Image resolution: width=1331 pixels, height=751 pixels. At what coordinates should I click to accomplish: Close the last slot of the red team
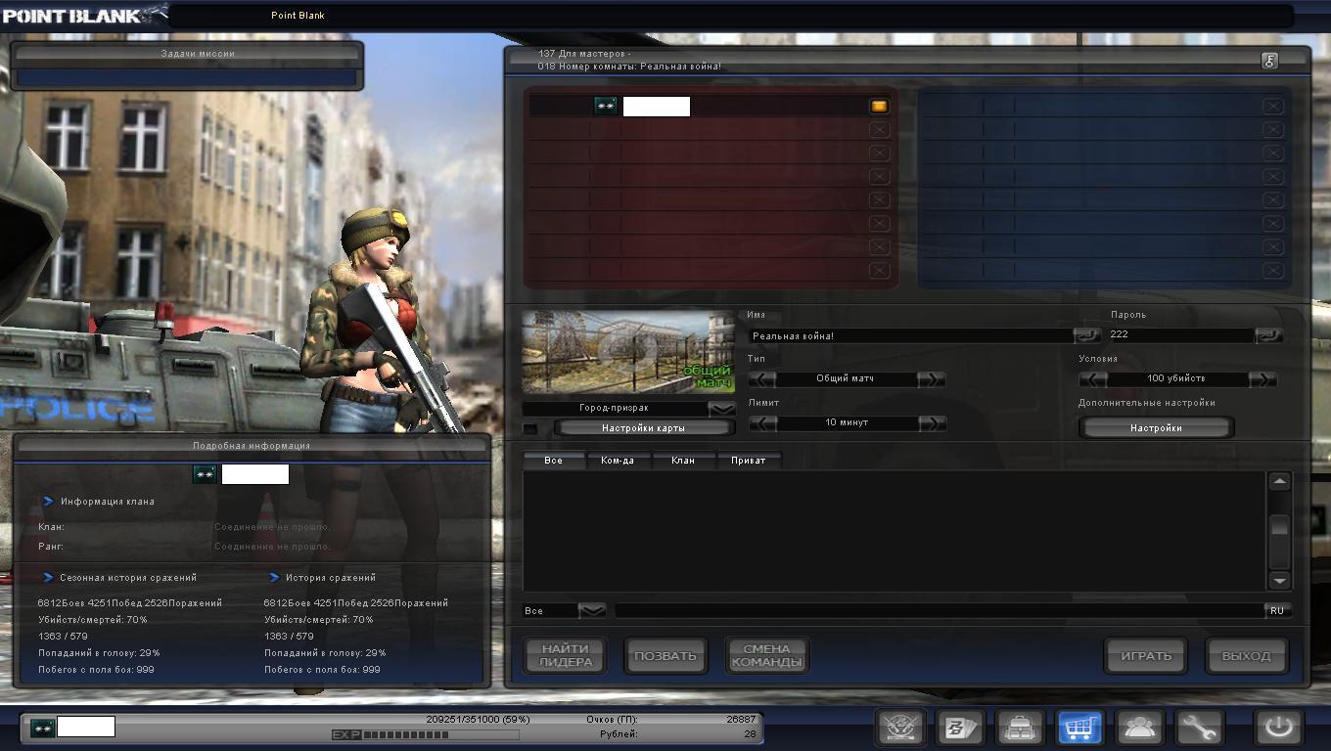coord(879,270)
